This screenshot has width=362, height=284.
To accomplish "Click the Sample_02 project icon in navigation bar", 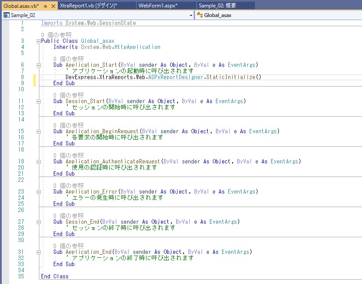I will click(x=6, y=15).
